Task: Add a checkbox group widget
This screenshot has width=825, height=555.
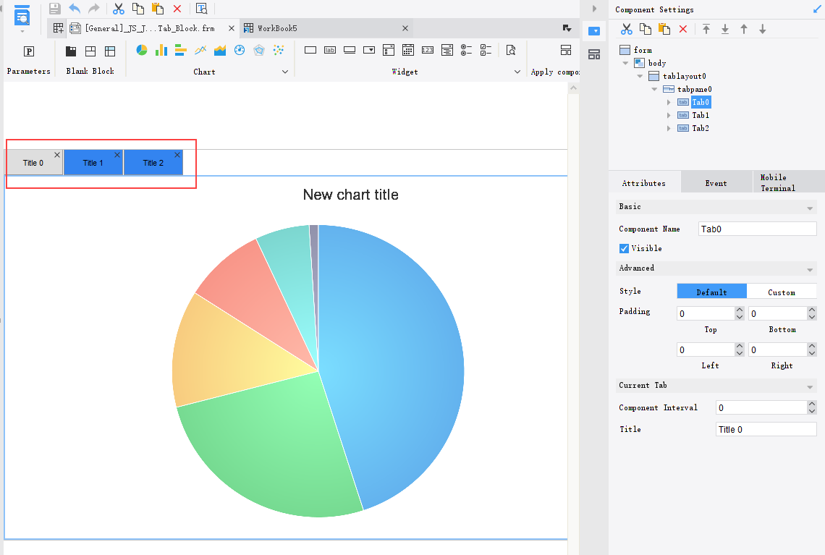Action: (486, 50)
